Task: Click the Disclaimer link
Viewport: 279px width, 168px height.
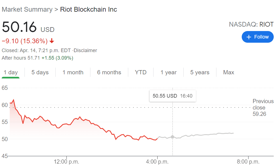Action: [86, 50]
